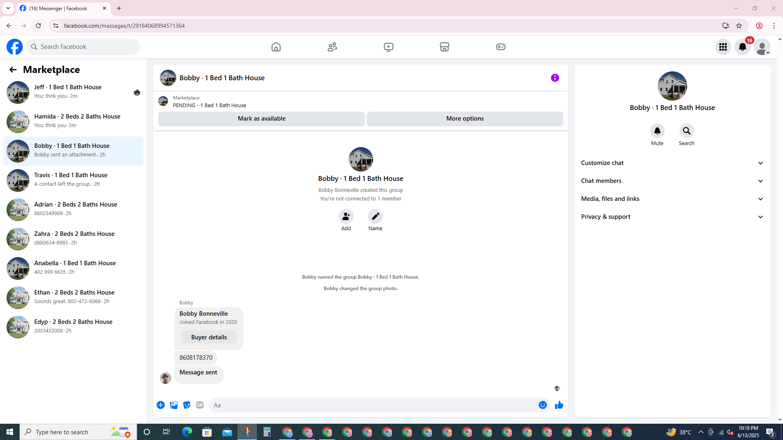
Task: Click the house group photo in right panel
Action: [672, 86]
